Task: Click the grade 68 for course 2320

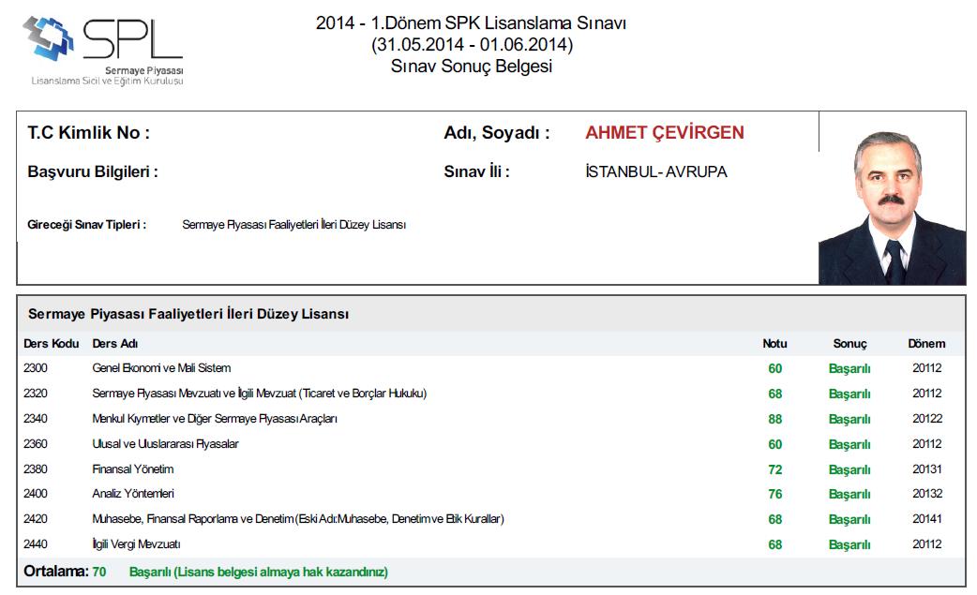Action: 775,394
